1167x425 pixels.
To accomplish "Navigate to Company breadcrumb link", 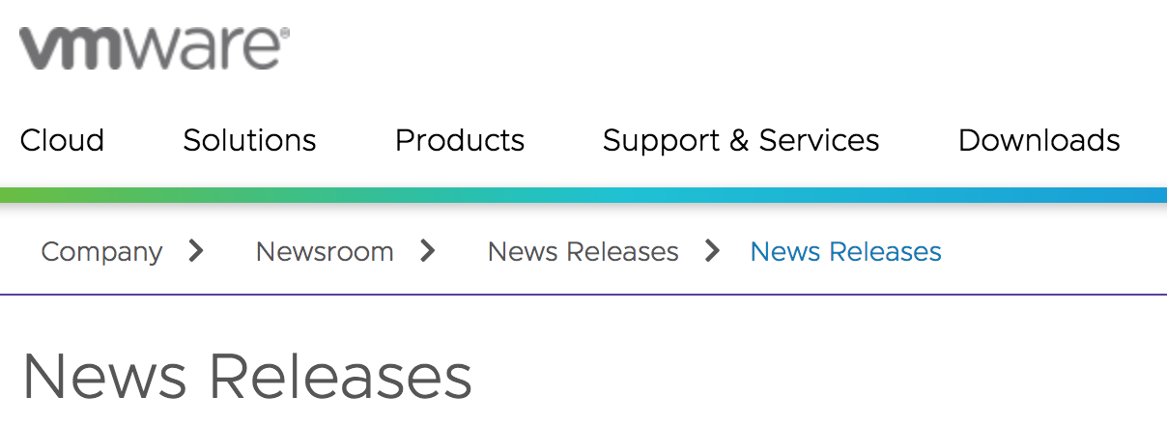I will tap(101, 252).
